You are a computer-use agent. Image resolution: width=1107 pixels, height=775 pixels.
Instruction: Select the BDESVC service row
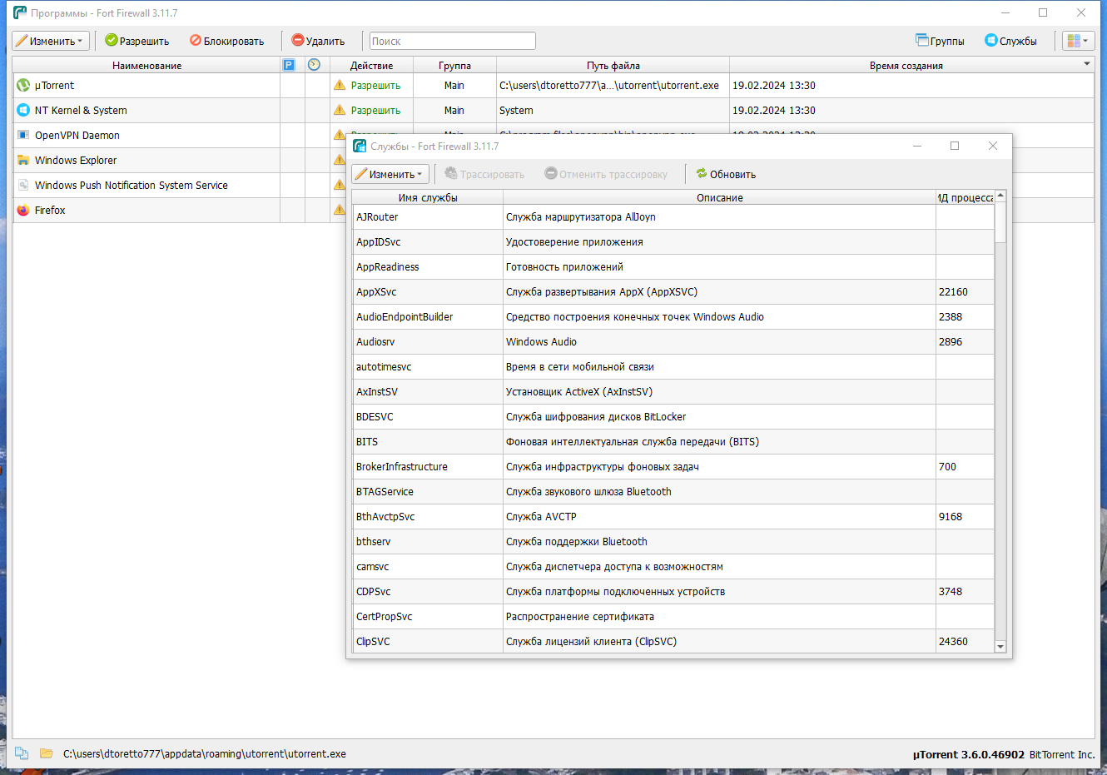point(673,416)
